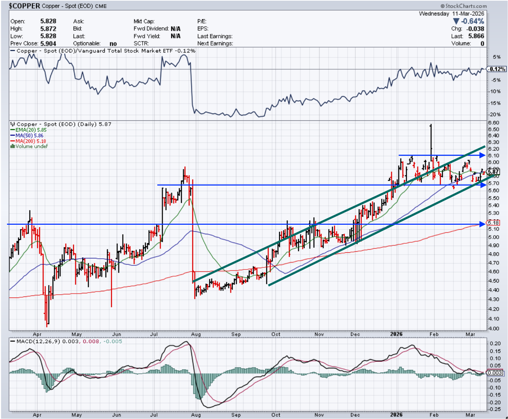Viewport: 508px width, 419px height.
Task: Click the StockCharts.com watermark link
Action: [x=466, y=6]
